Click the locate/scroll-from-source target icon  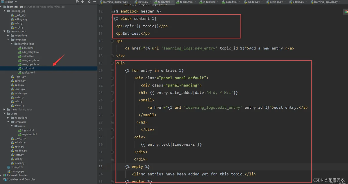tap(77, 2)
